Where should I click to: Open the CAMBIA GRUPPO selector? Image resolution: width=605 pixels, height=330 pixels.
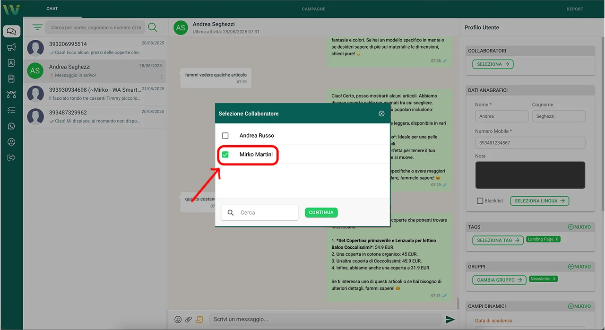tap(499, 280)
